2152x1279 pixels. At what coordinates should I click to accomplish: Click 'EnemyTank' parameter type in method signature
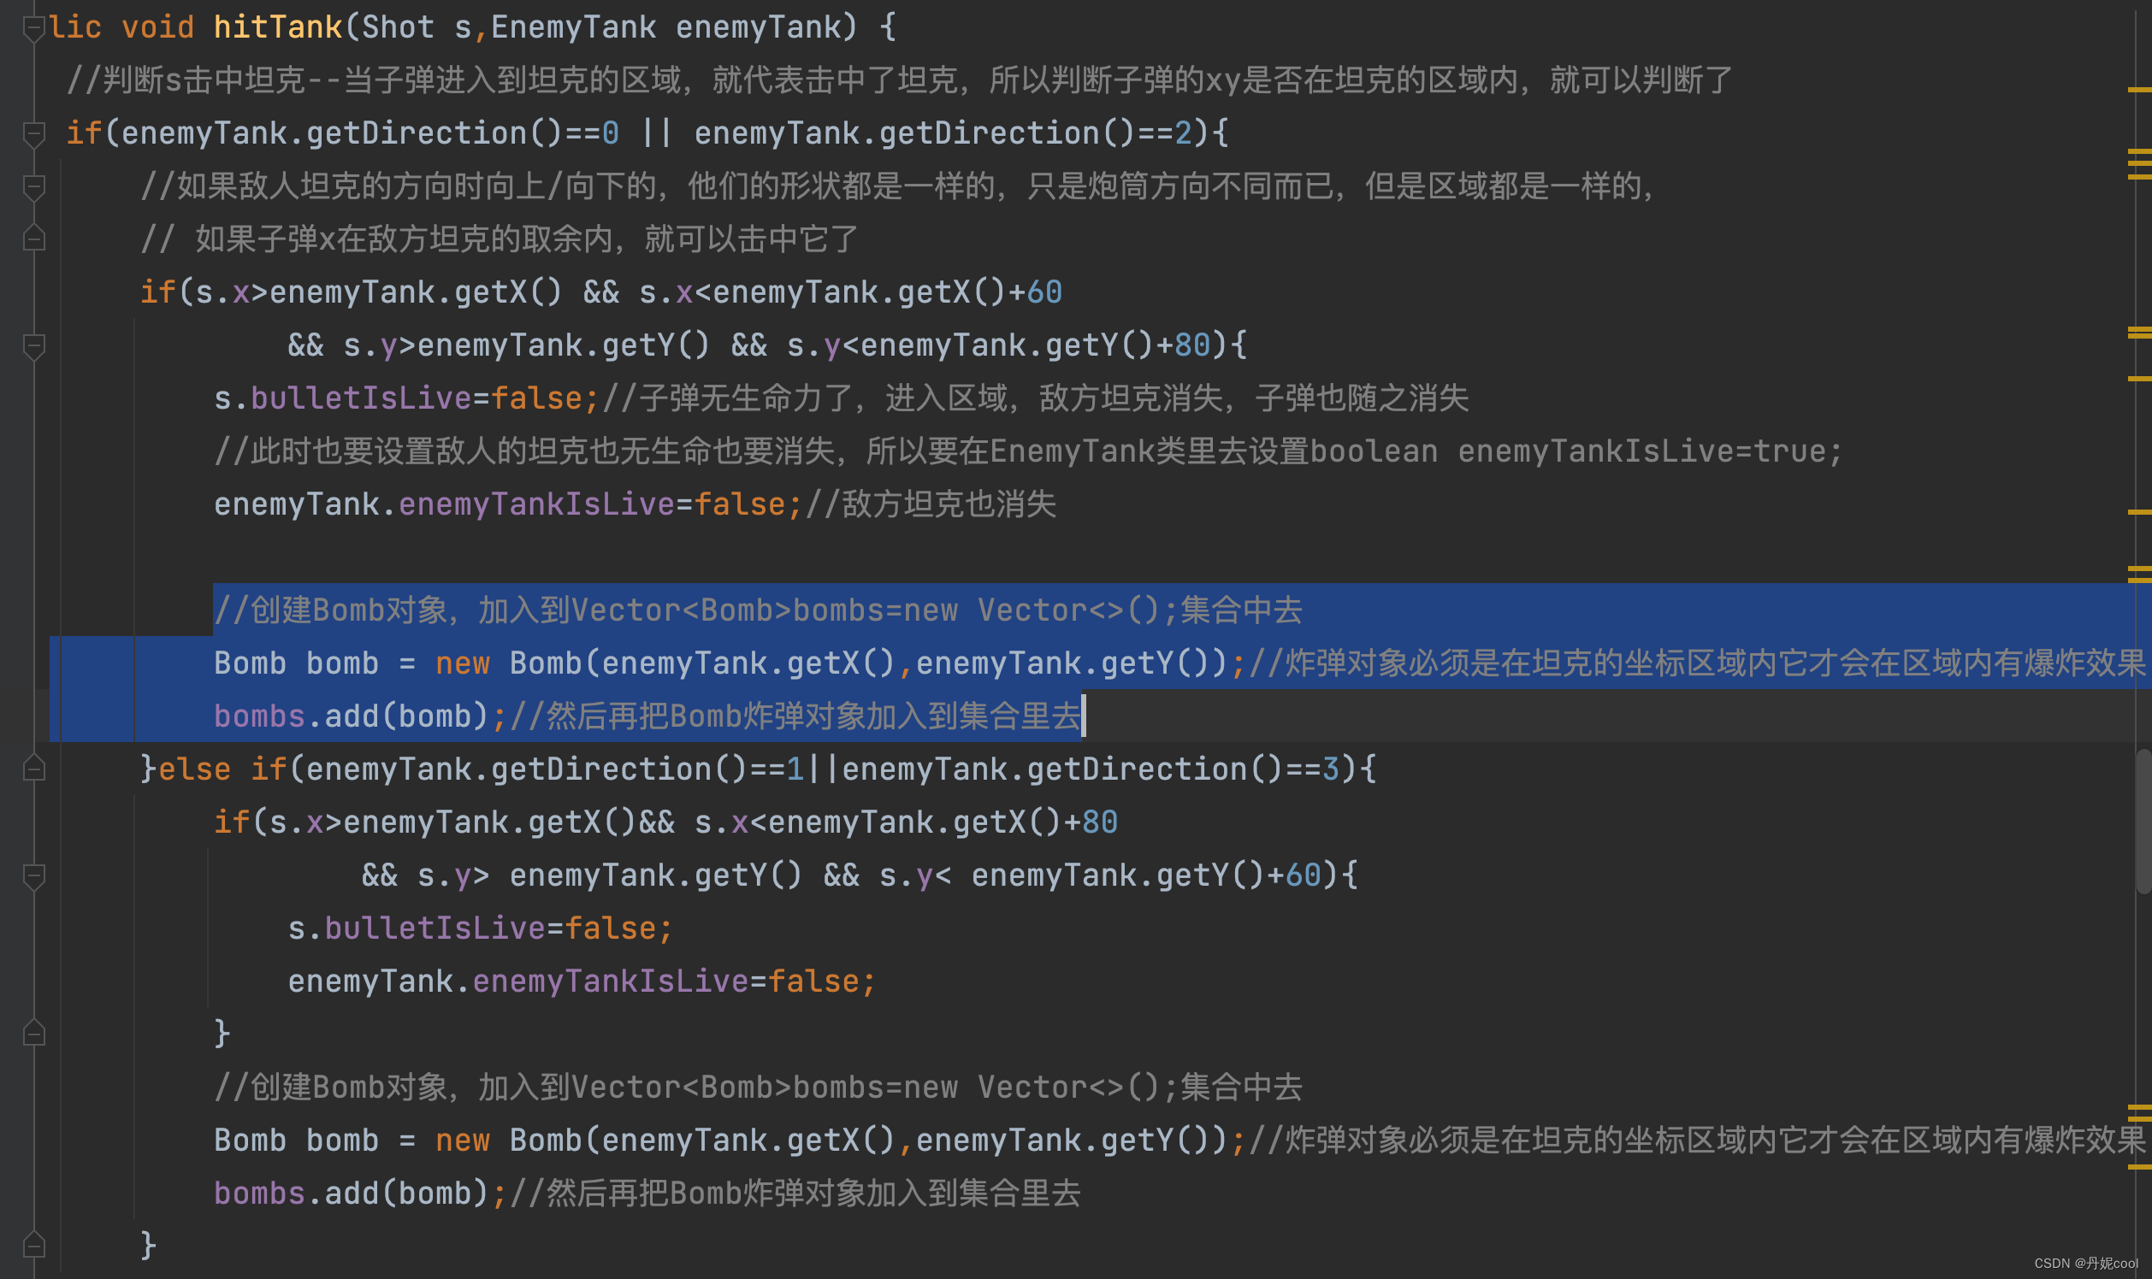(x=573, y=27)
